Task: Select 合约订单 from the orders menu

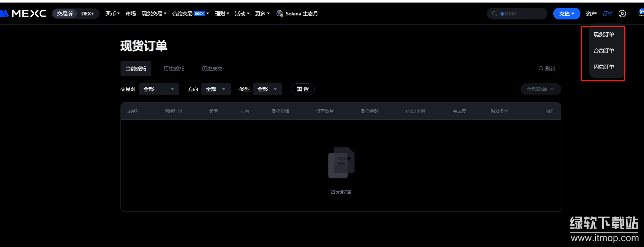Action: coord(604,51)
